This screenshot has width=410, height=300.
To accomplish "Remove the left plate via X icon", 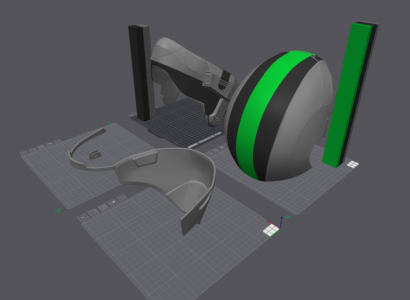I will point(23,153).
